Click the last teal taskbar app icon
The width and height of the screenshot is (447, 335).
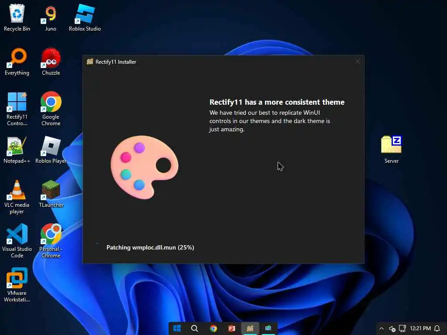click(x=268, y=328)
